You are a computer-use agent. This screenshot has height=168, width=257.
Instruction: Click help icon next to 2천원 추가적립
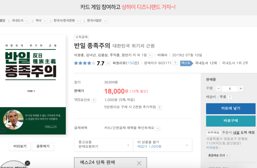pos(159,107)
